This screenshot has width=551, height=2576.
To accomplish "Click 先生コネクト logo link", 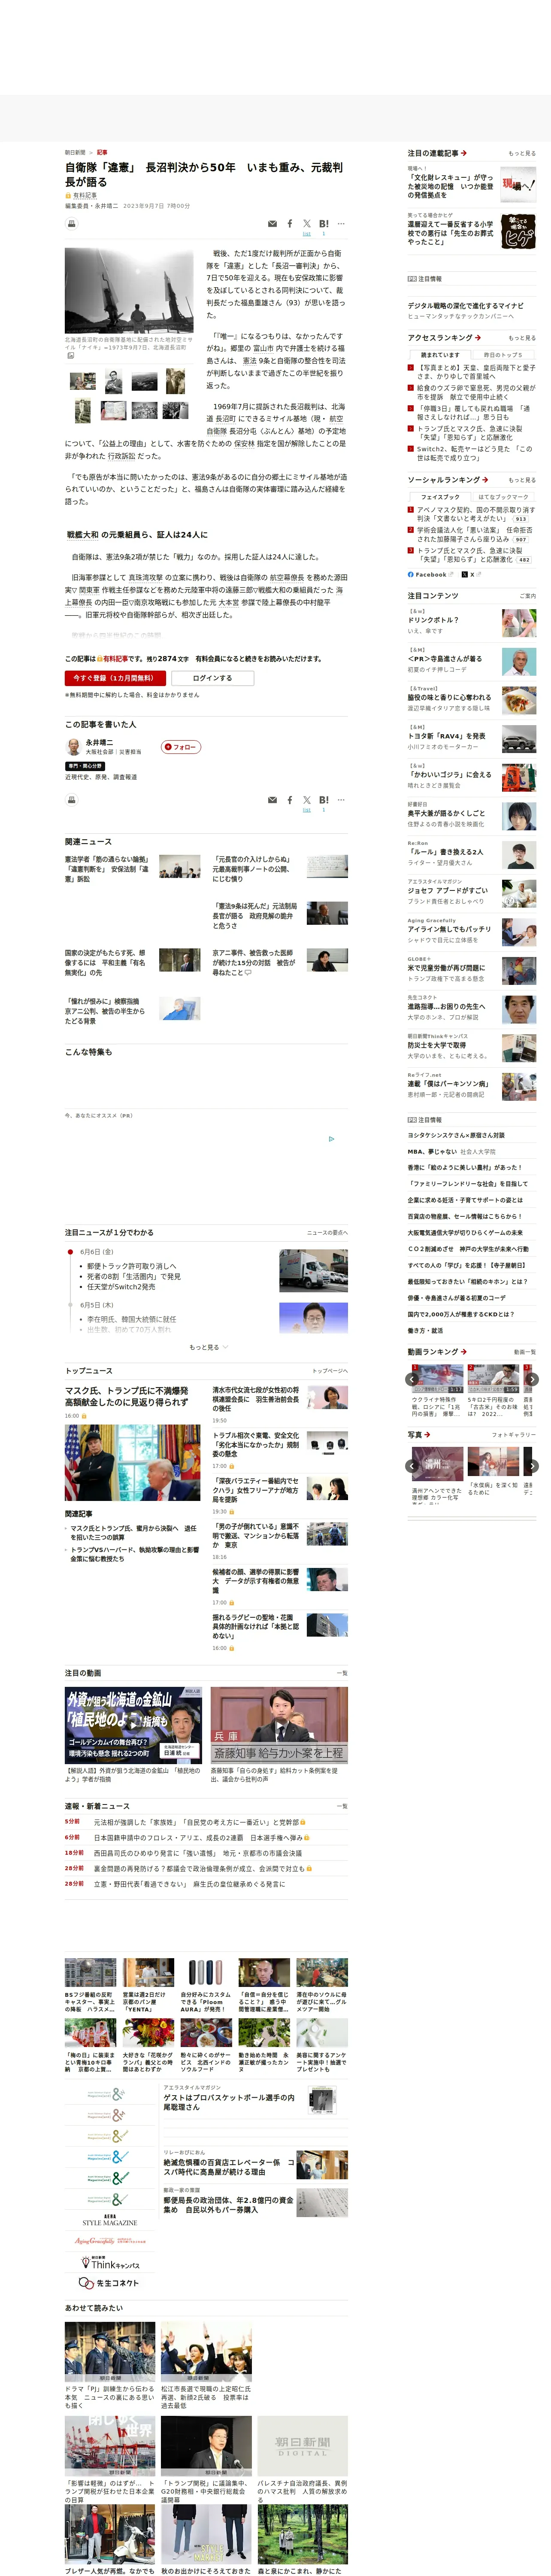I will (109, 2283).
